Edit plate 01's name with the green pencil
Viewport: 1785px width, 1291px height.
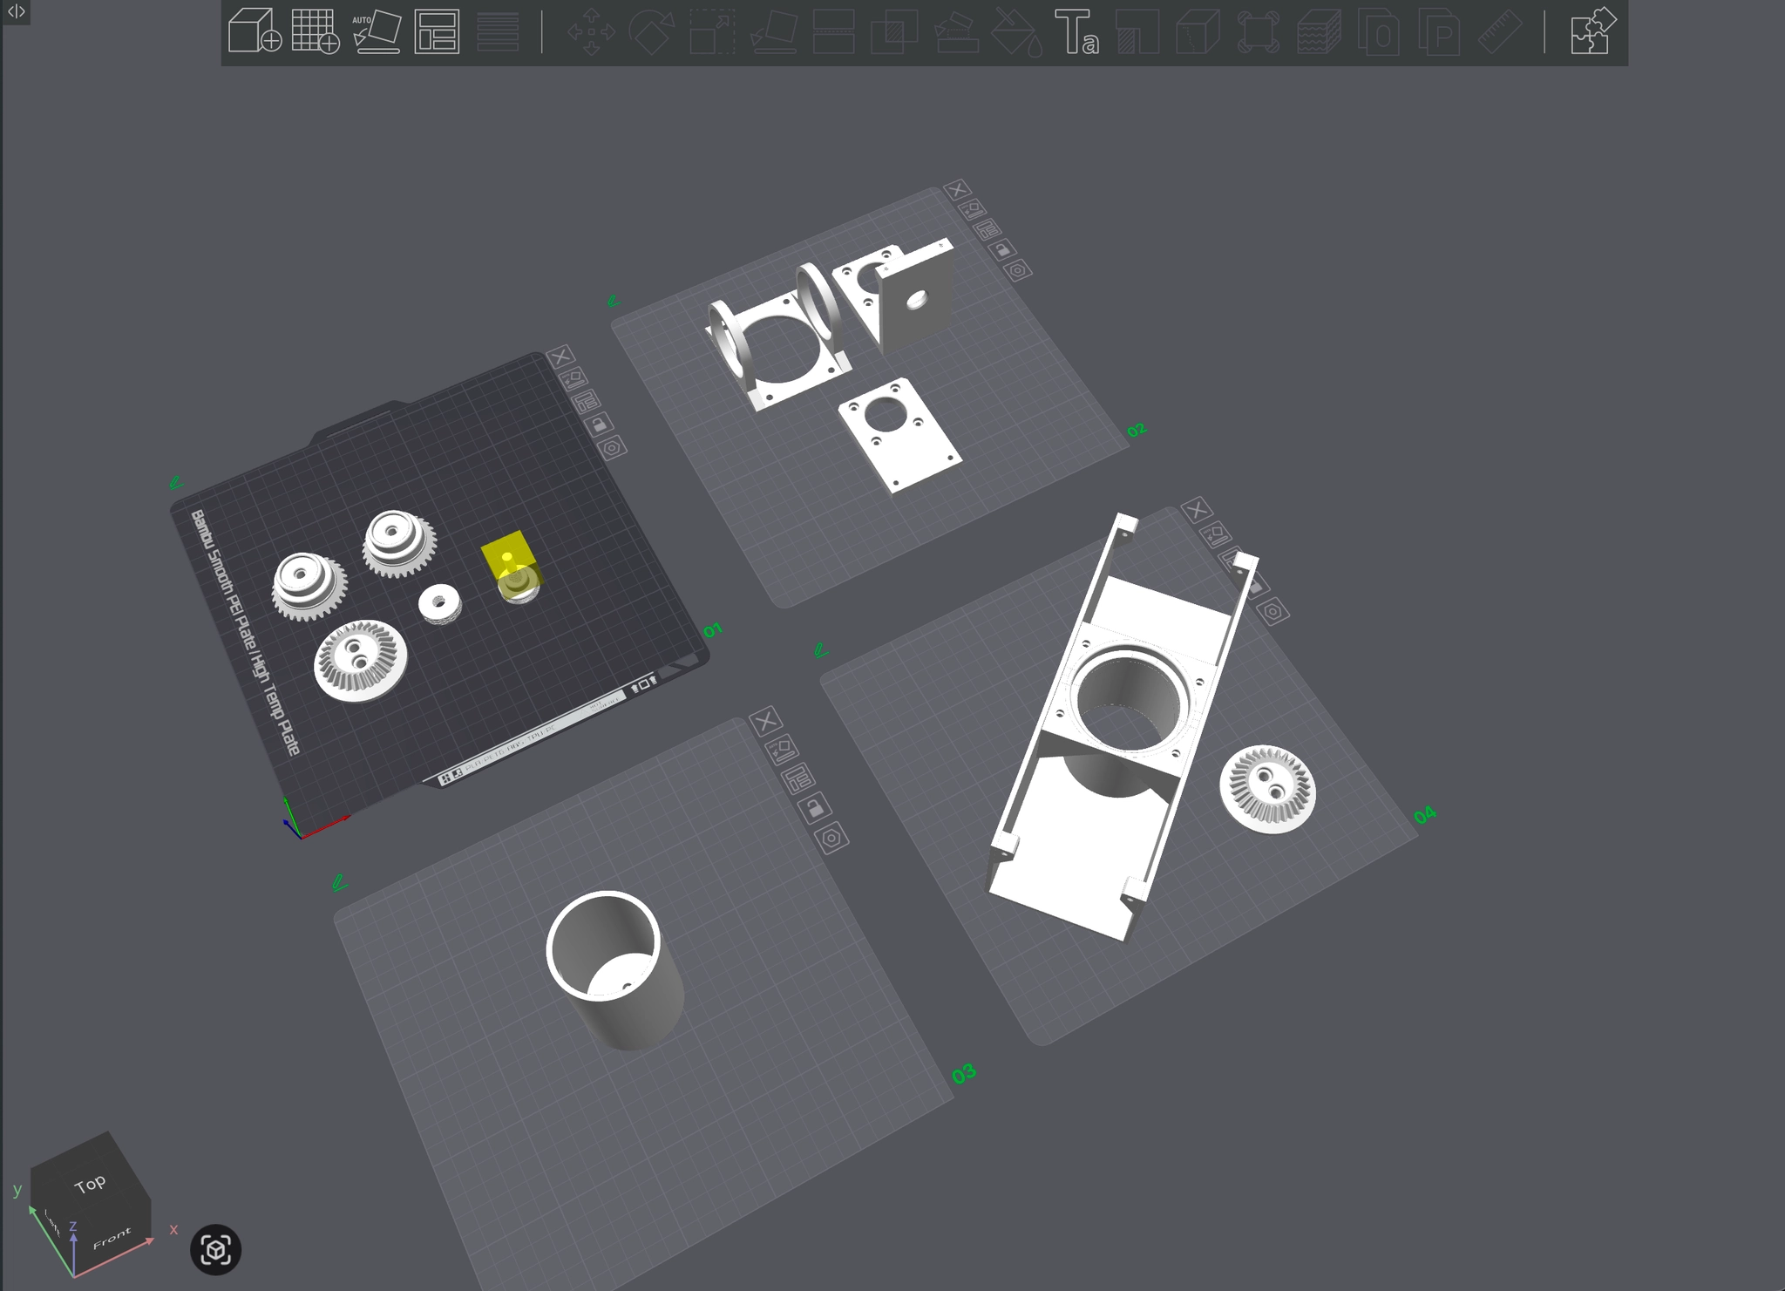(176, 482)
